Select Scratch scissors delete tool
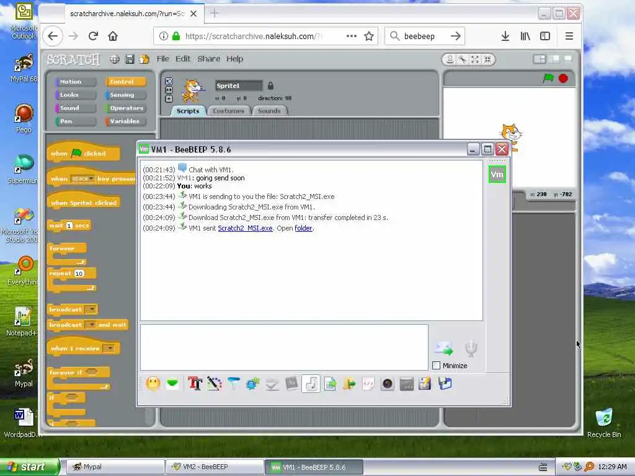 click(x=462, y=59)
